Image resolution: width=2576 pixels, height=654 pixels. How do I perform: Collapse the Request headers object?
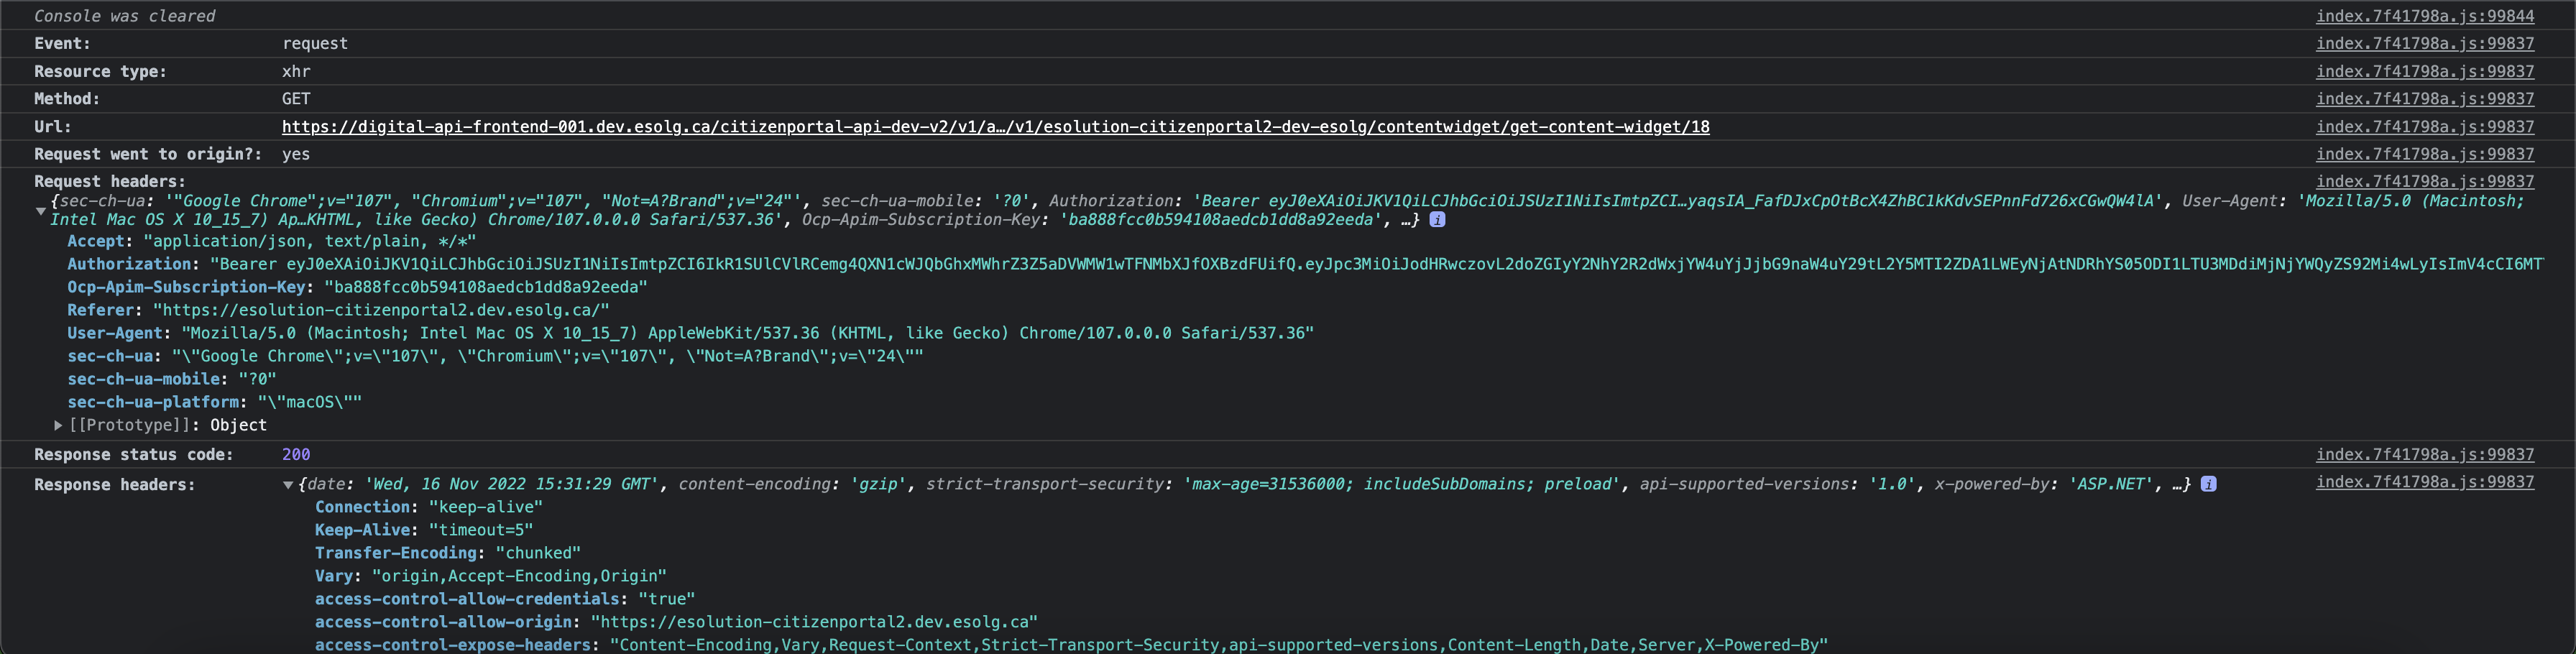41,211
